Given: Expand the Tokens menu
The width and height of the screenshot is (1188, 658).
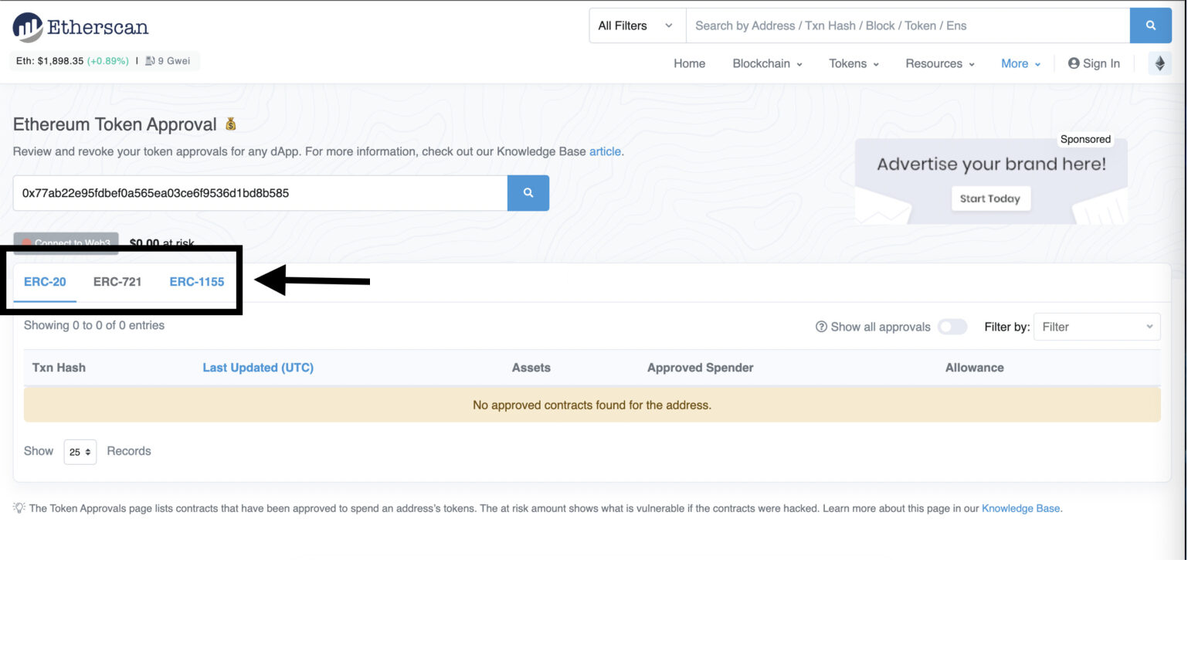Looking at the screenshot, I should pos(855,63).
